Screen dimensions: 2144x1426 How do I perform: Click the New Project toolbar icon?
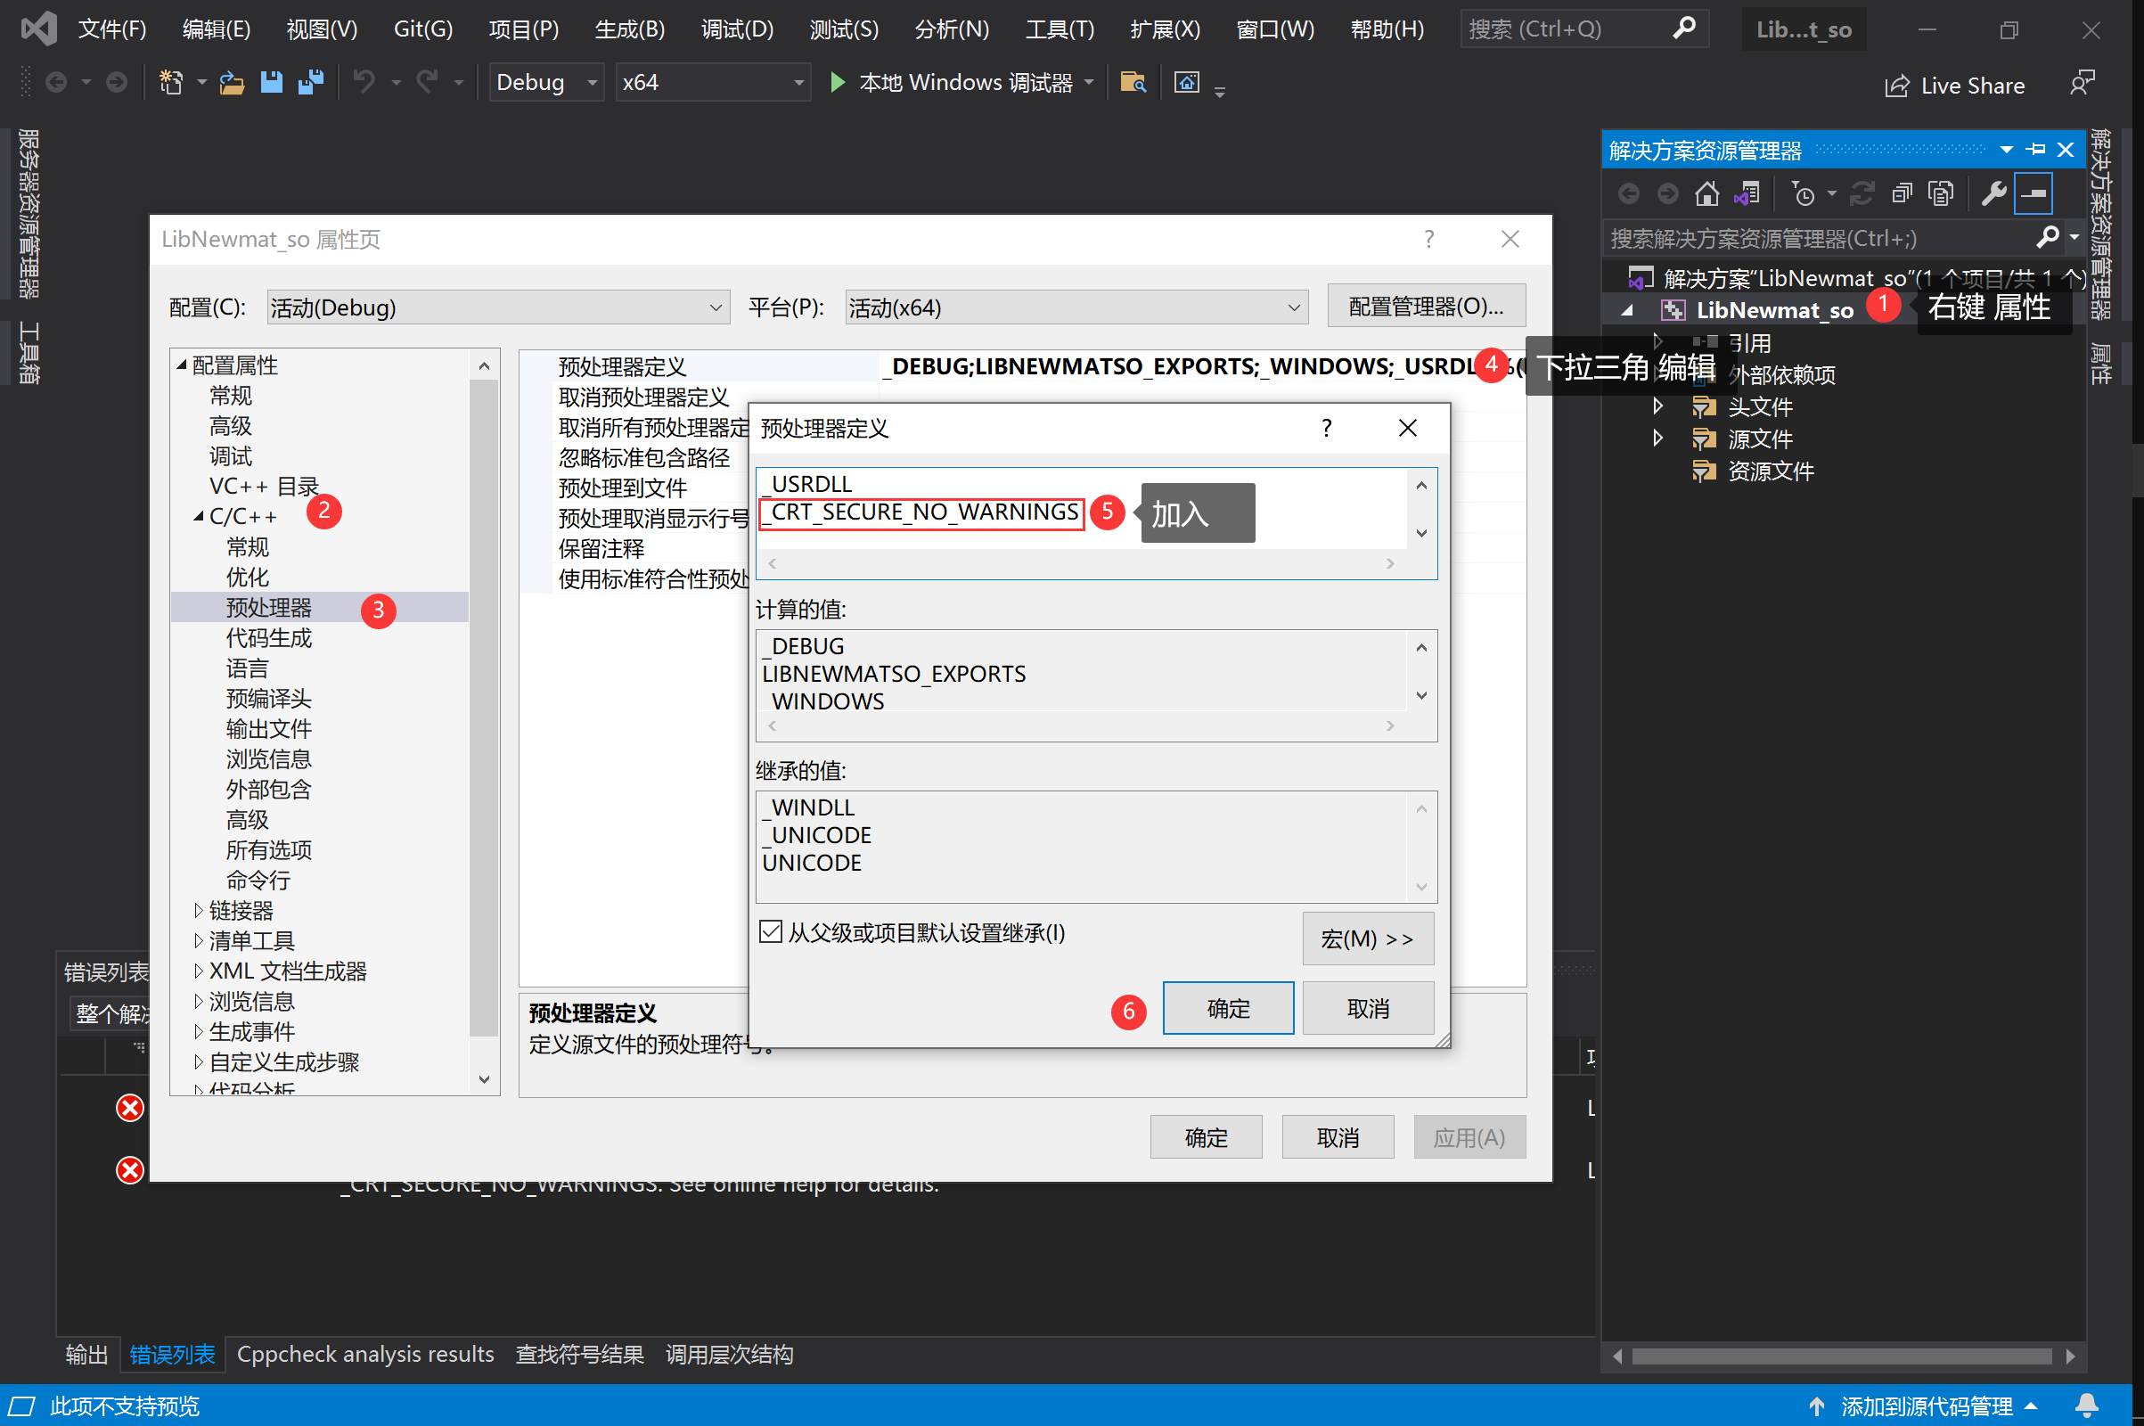(x=171, y=83)
